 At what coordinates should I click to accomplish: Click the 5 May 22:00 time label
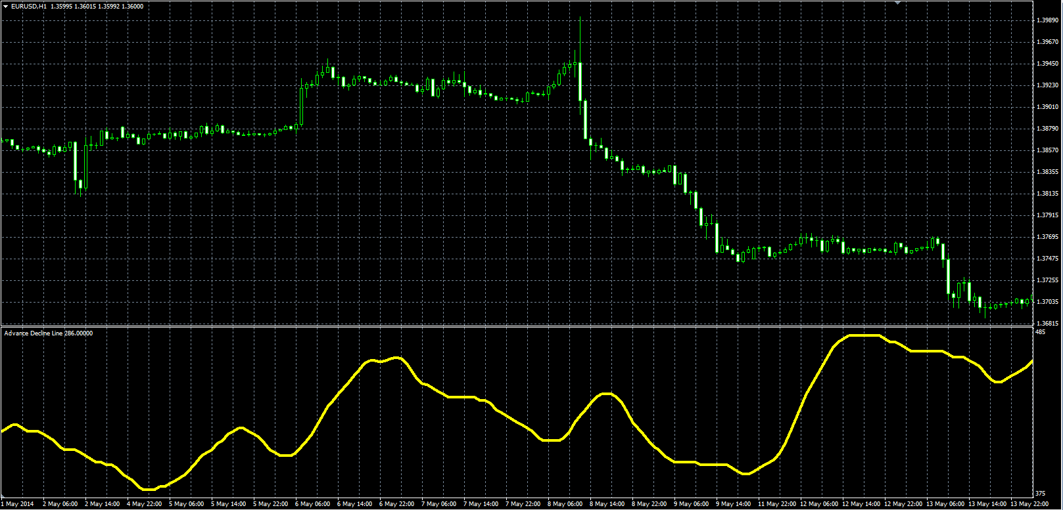[x=271, y=505]
